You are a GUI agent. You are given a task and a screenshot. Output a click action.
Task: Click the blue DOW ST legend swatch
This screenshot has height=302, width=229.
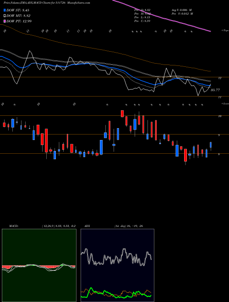click(5, 10)
